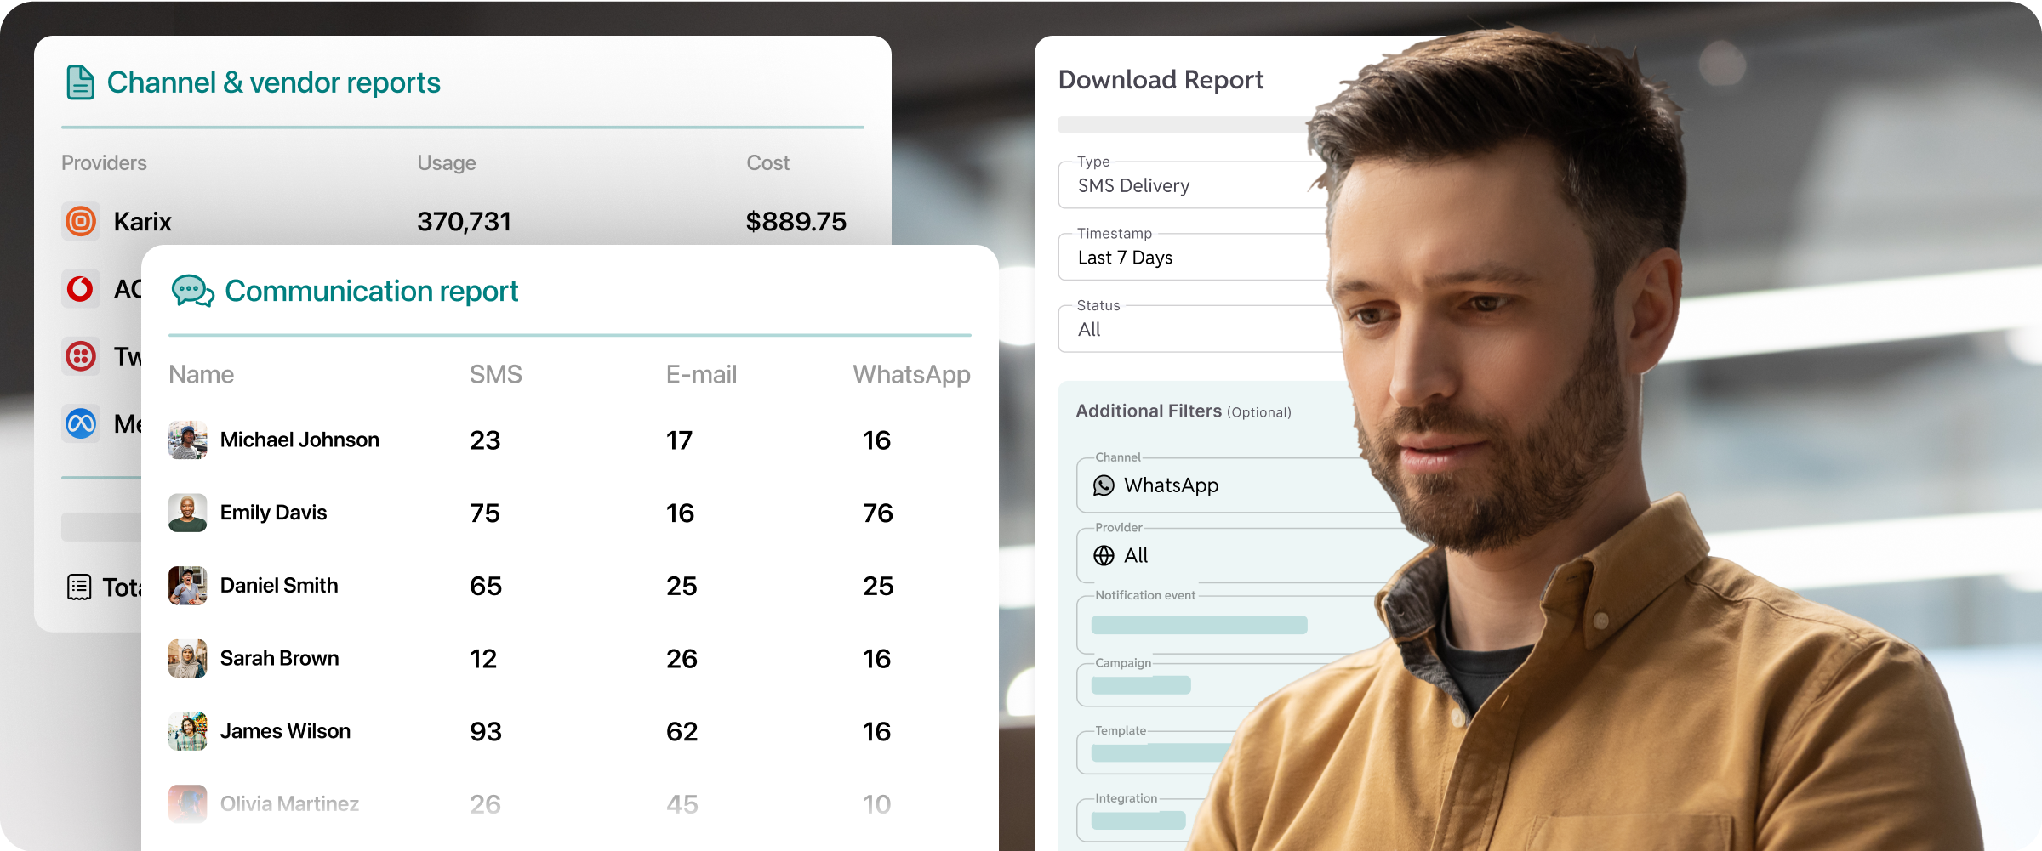The image size is (2042, 851).
Task: Click the Total receipt icon
Action: pos(79,587)
